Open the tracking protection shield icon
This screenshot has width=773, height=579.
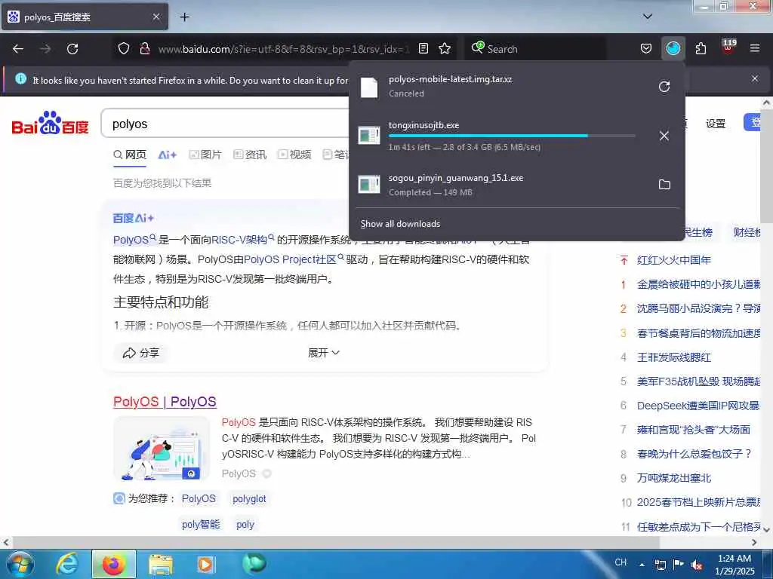124,48
